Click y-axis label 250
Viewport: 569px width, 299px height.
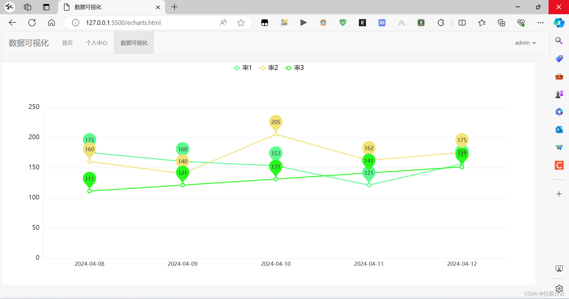(x=34, y=107)
